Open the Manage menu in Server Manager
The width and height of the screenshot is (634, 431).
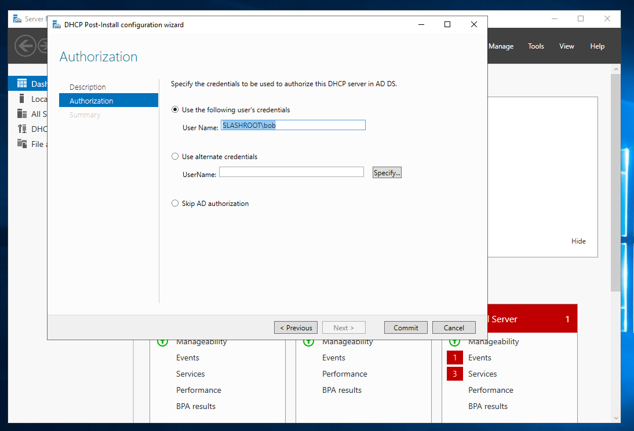tap(501, 46)
